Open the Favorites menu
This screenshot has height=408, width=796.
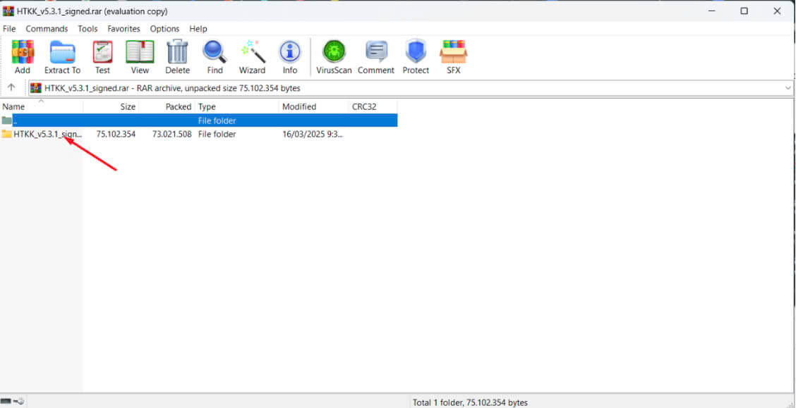point(124,29)
